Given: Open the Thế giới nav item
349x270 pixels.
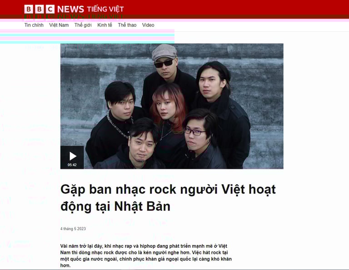Looking at the screenshot, I should (83, 25).
